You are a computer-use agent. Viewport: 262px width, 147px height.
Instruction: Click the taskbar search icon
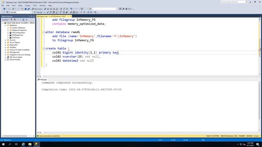click(x=10, y=144)
